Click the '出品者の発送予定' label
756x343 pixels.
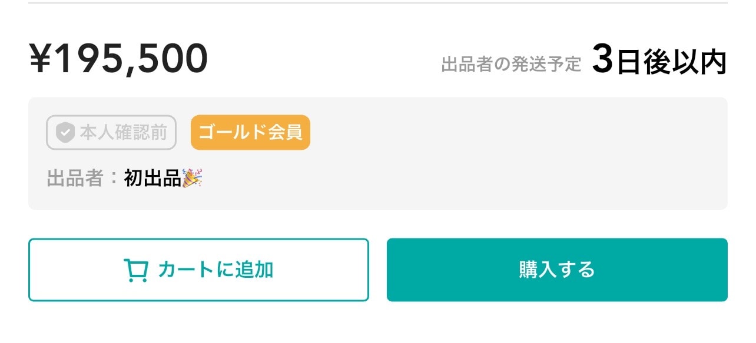point(511,64)
